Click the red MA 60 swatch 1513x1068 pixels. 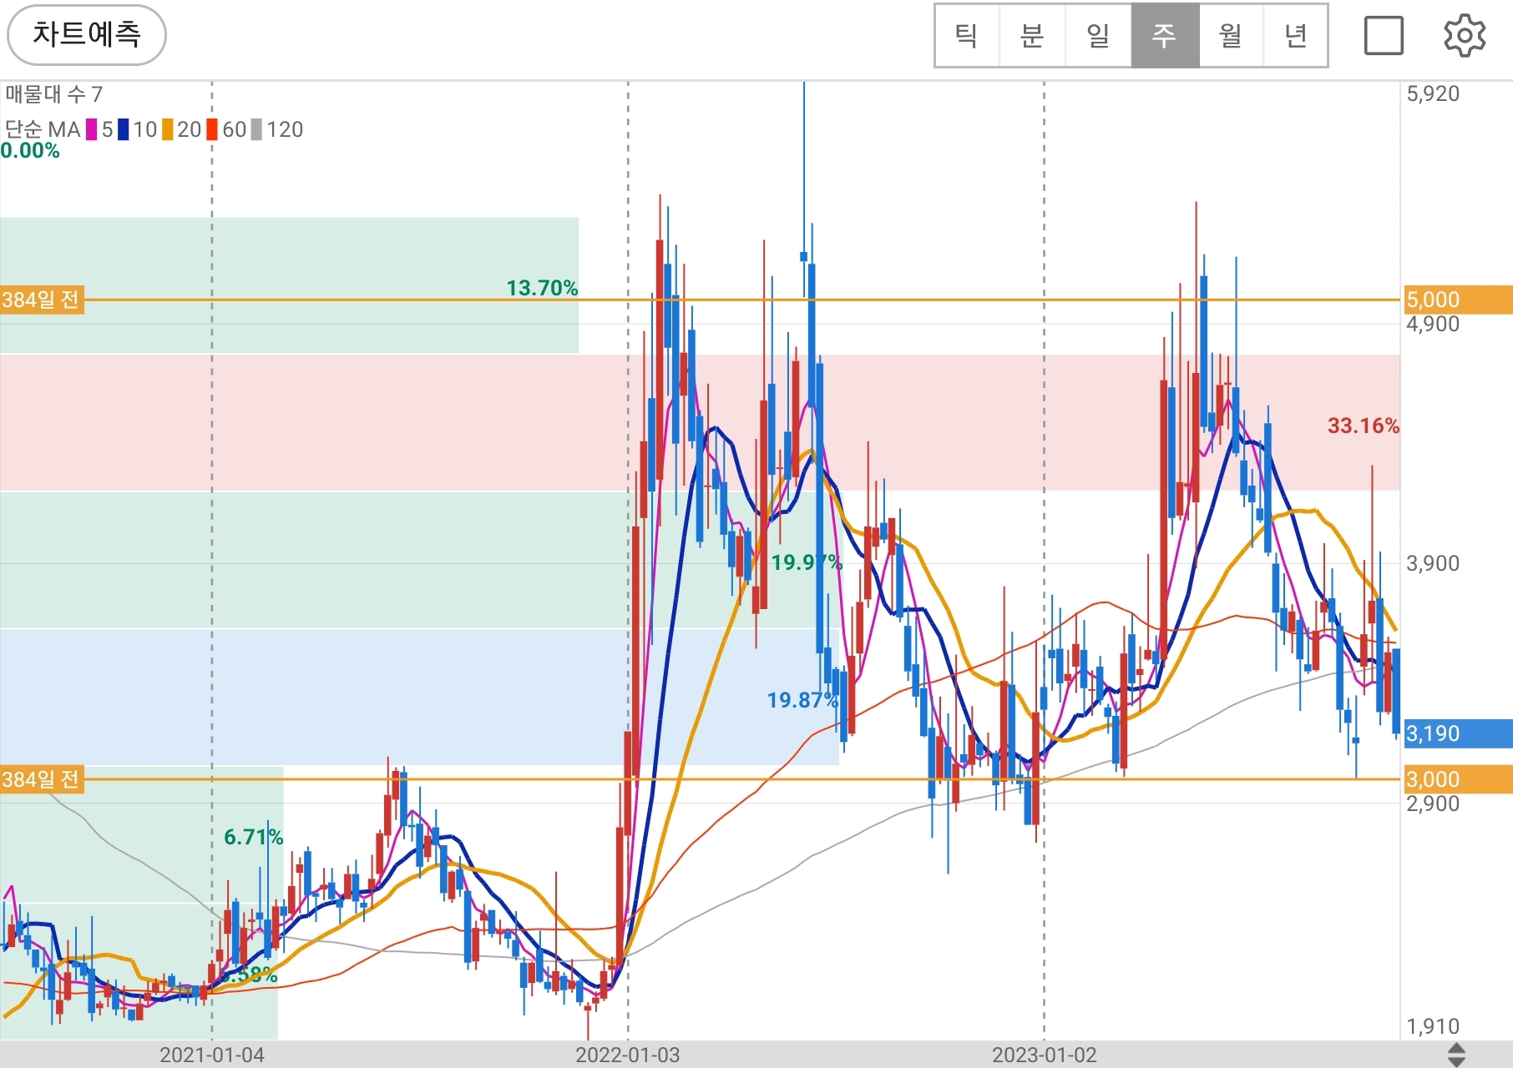[212, 129]
